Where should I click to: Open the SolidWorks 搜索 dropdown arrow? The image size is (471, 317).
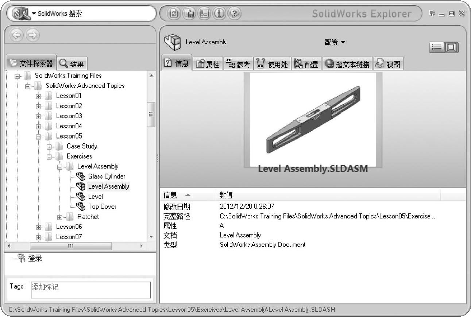(34, 14)
